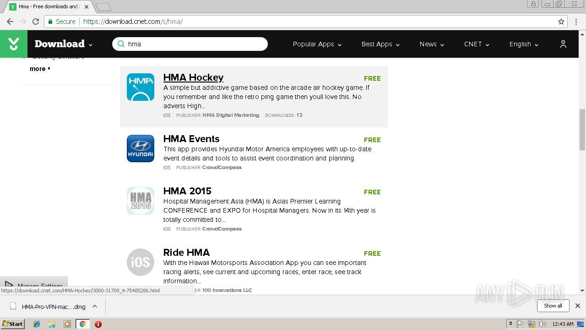Click the FREE label for HMA 2015
The height and width of the screenshot is (330, 586).
[372, 192]
